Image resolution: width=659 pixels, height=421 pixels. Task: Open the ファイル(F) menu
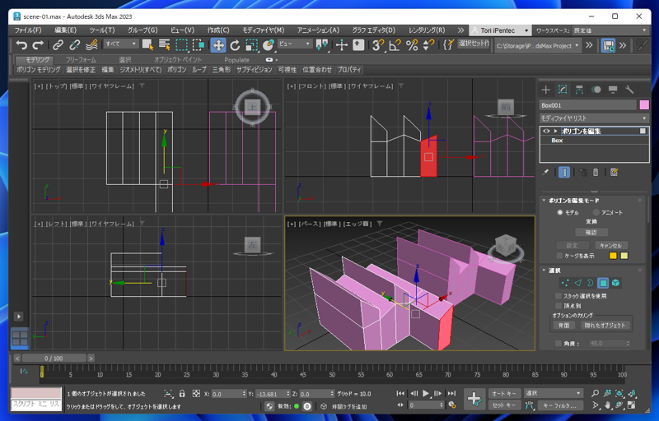tap(28, 30)
